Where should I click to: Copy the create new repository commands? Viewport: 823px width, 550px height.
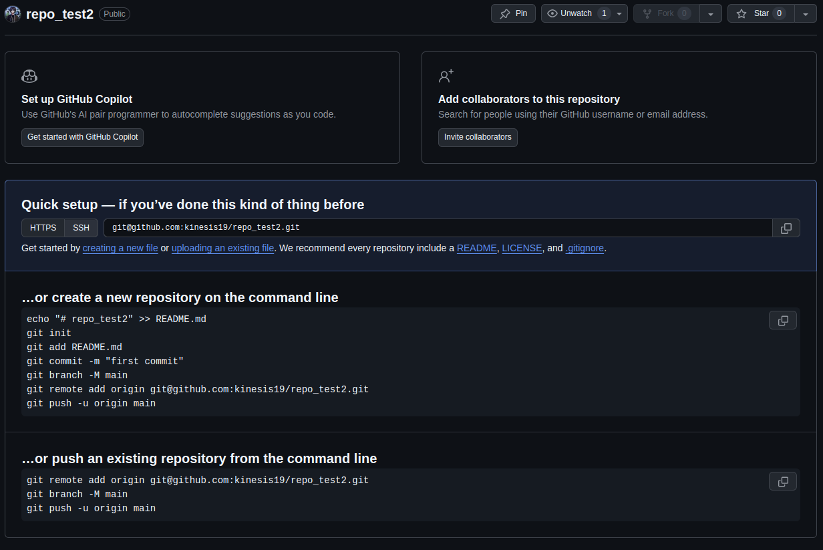[783, 320]
